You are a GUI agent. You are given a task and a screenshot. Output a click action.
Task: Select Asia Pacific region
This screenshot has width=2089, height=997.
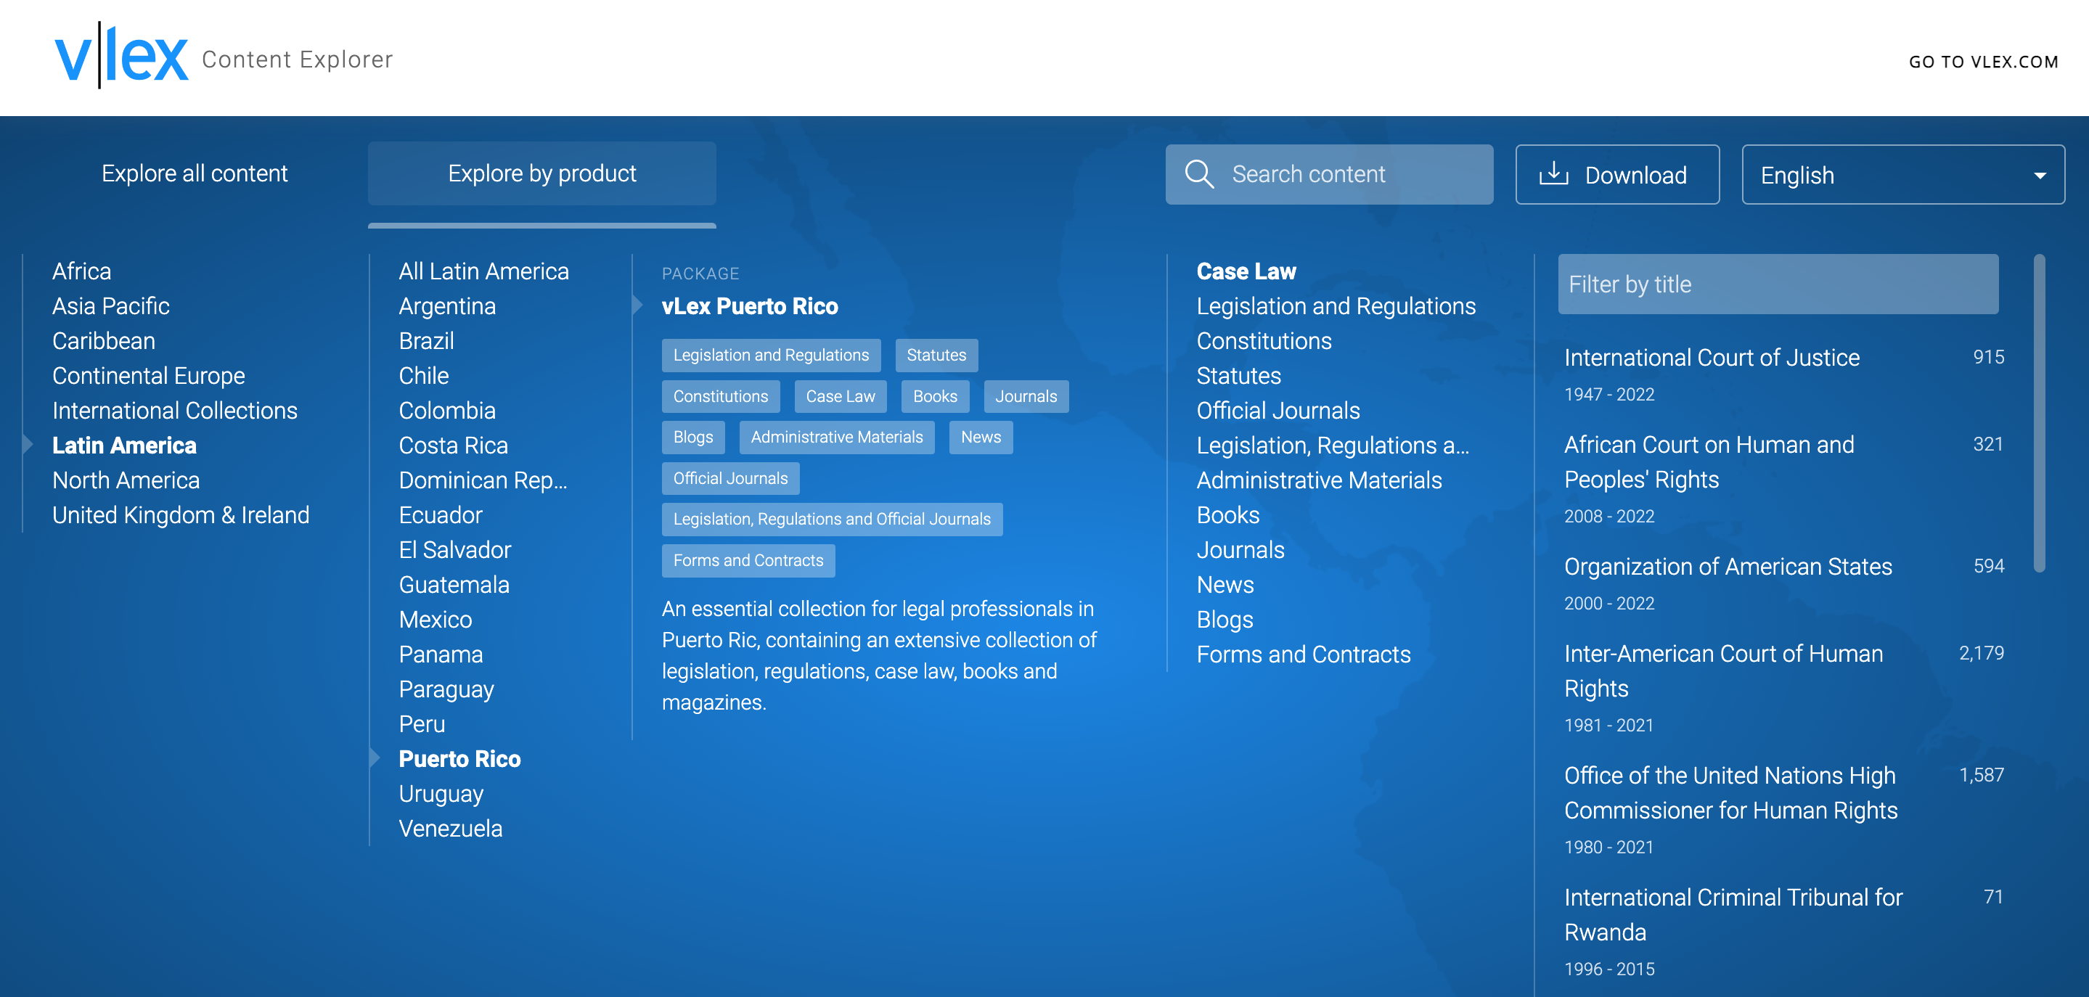point(111,305)
